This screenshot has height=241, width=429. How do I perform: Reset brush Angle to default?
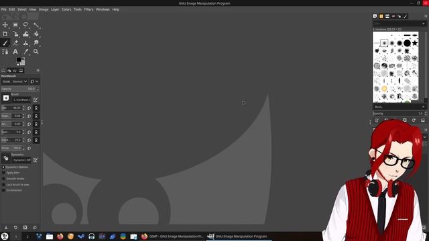pos(29,124)
